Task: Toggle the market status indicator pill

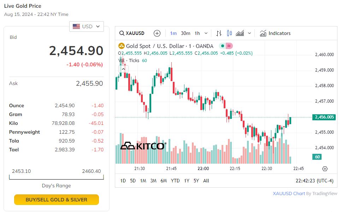Action: tap(226, 46)
